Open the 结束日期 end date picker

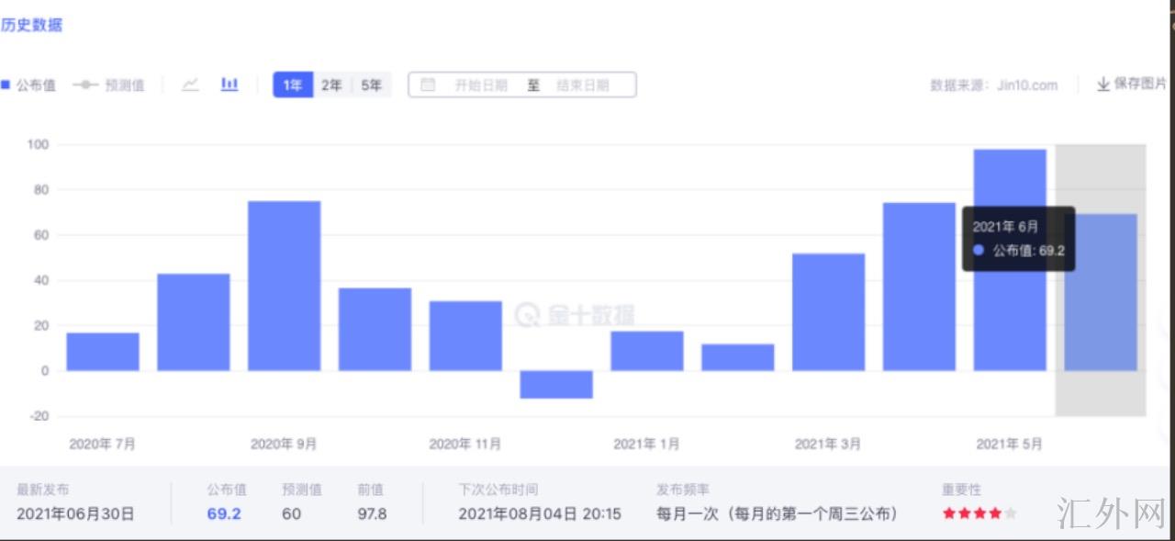582,85
